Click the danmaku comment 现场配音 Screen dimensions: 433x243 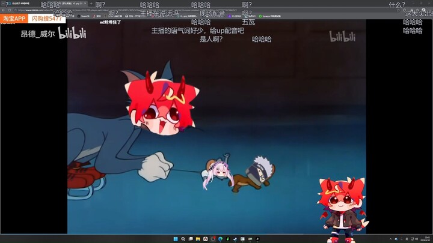tap(212, 13)
